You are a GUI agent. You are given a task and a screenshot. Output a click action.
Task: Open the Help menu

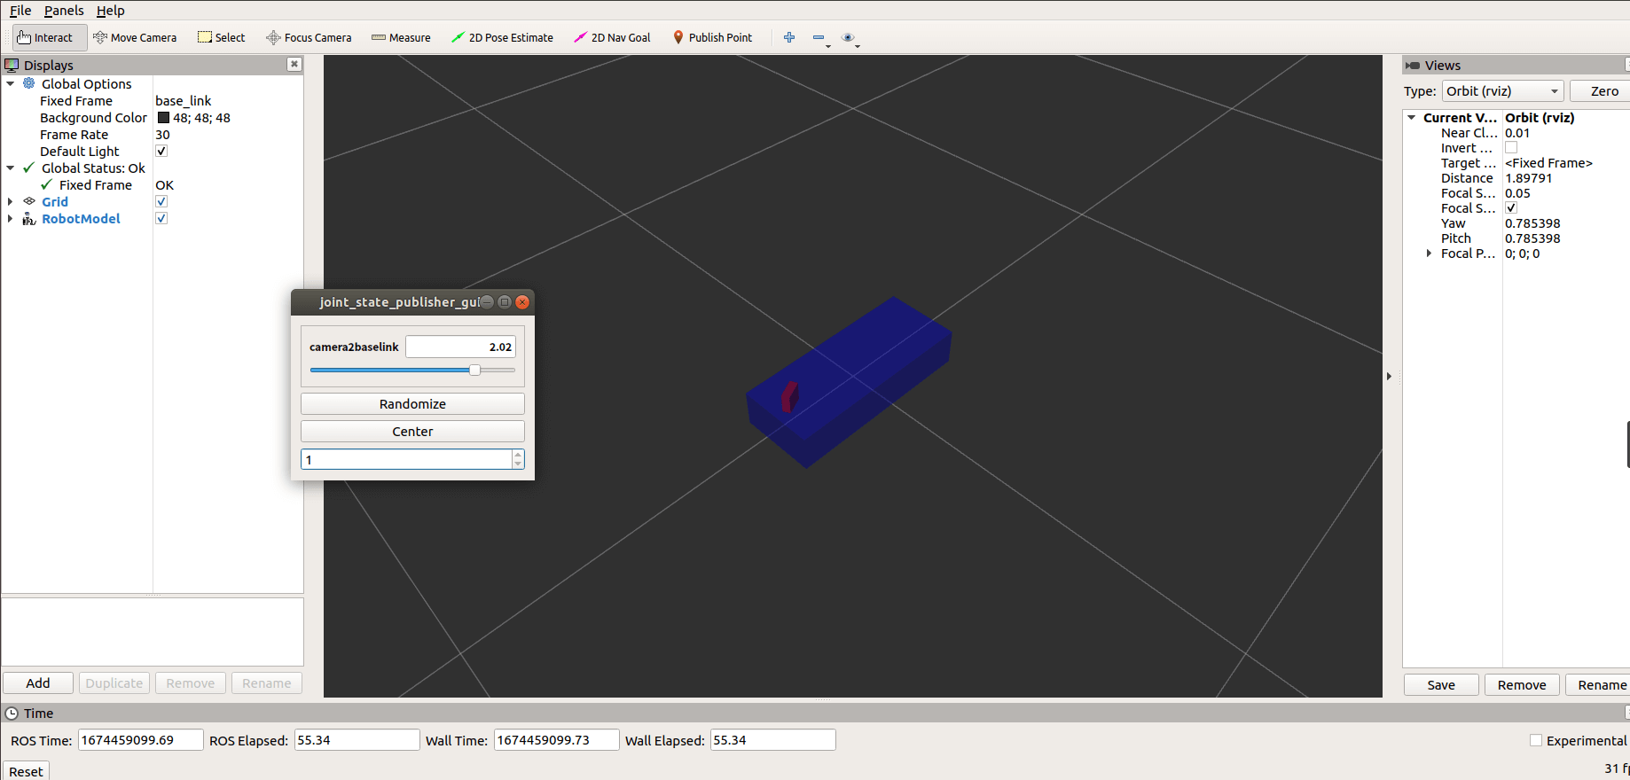point(111,10)
